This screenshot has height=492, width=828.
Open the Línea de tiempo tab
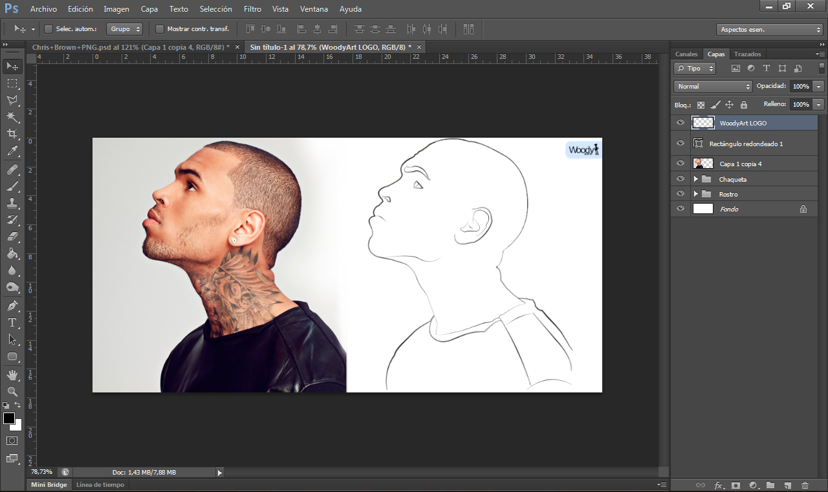coord(100,484)
